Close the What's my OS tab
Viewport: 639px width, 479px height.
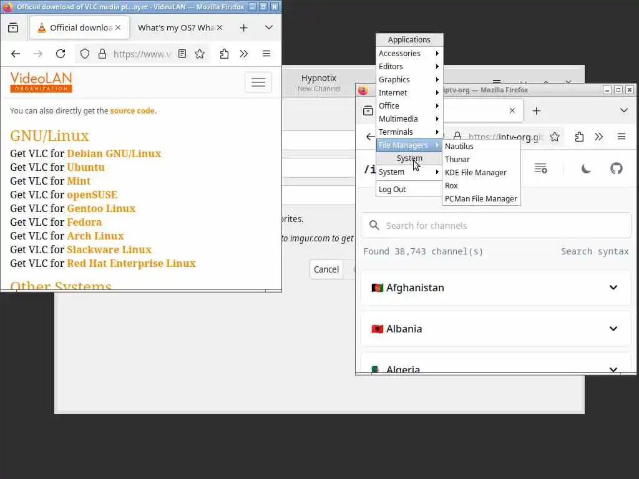tap(220, 27)
